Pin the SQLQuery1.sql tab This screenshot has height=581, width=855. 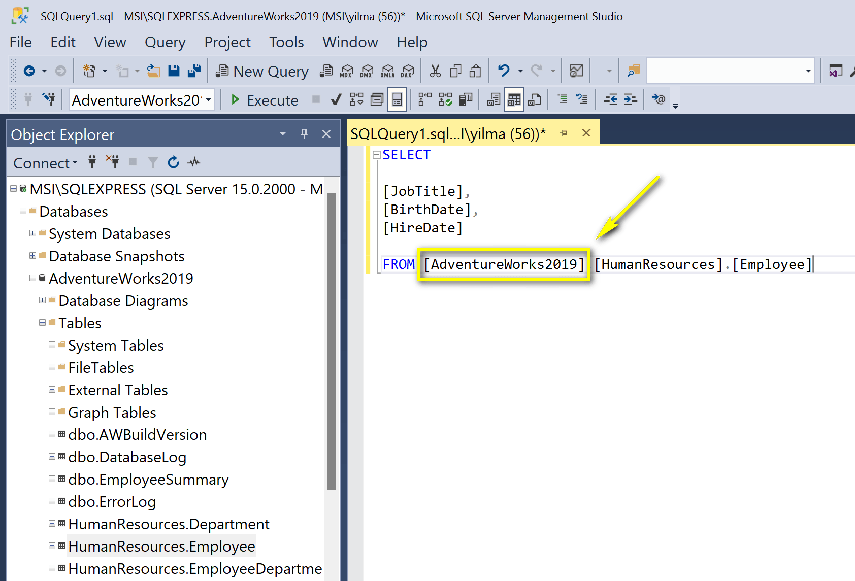tap(564, 133)
